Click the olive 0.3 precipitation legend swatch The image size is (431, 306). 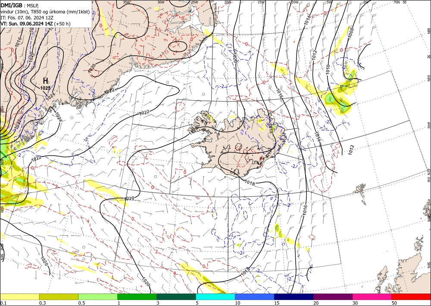59,297
